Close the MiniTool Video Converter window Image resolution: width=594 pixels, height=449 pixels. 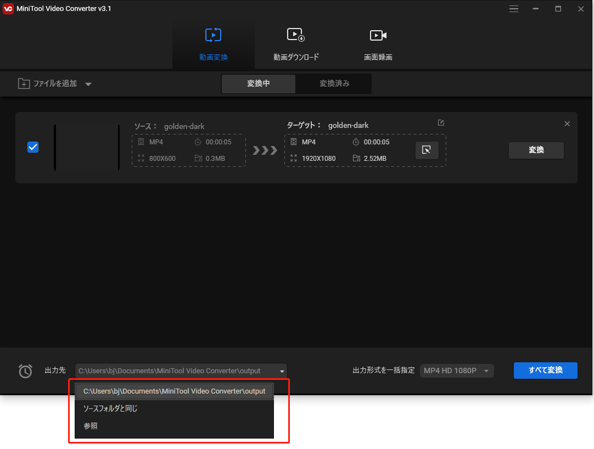click(x=581, y=9)
